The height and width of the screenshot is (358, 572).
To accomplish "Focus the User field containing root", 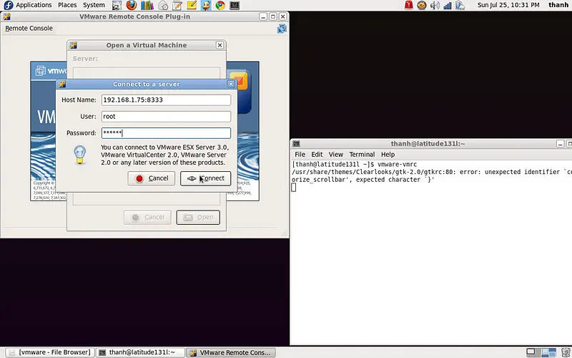I will 166,116.
